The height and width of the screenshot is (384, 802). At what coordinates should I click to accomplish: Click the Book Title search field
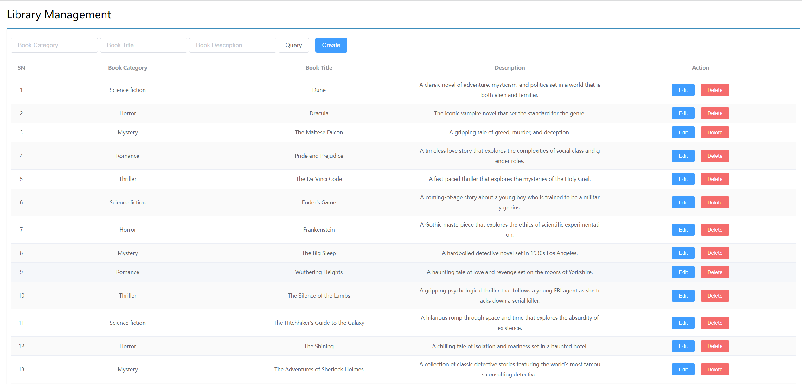144,45
